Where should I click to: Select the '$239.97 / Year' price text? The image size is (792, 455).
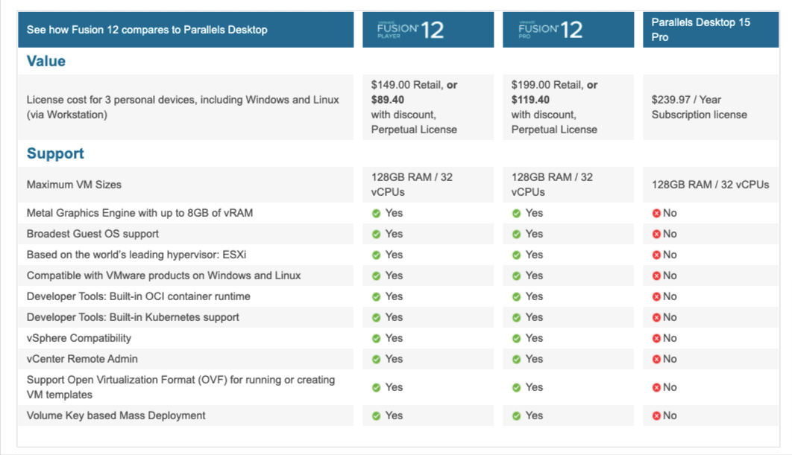point(686,100)
